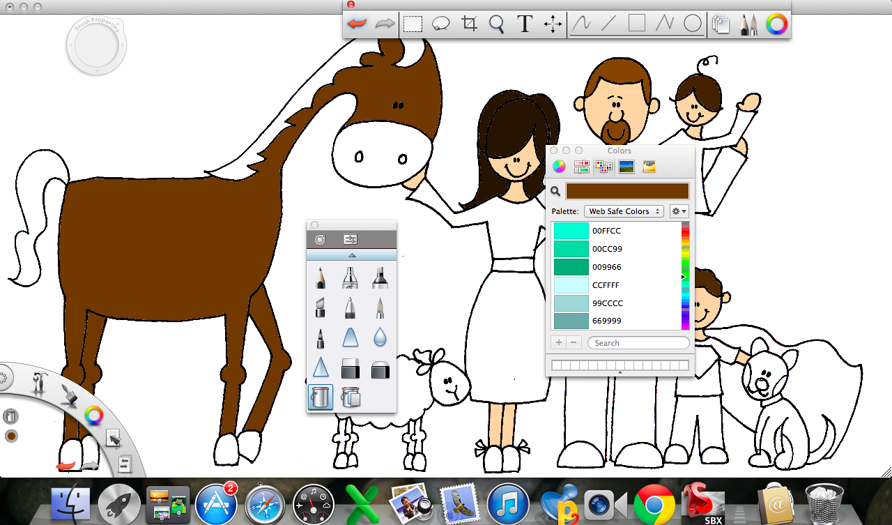Choose the ellipse shape tool
892x525 pixels.
tap(692, 24)
